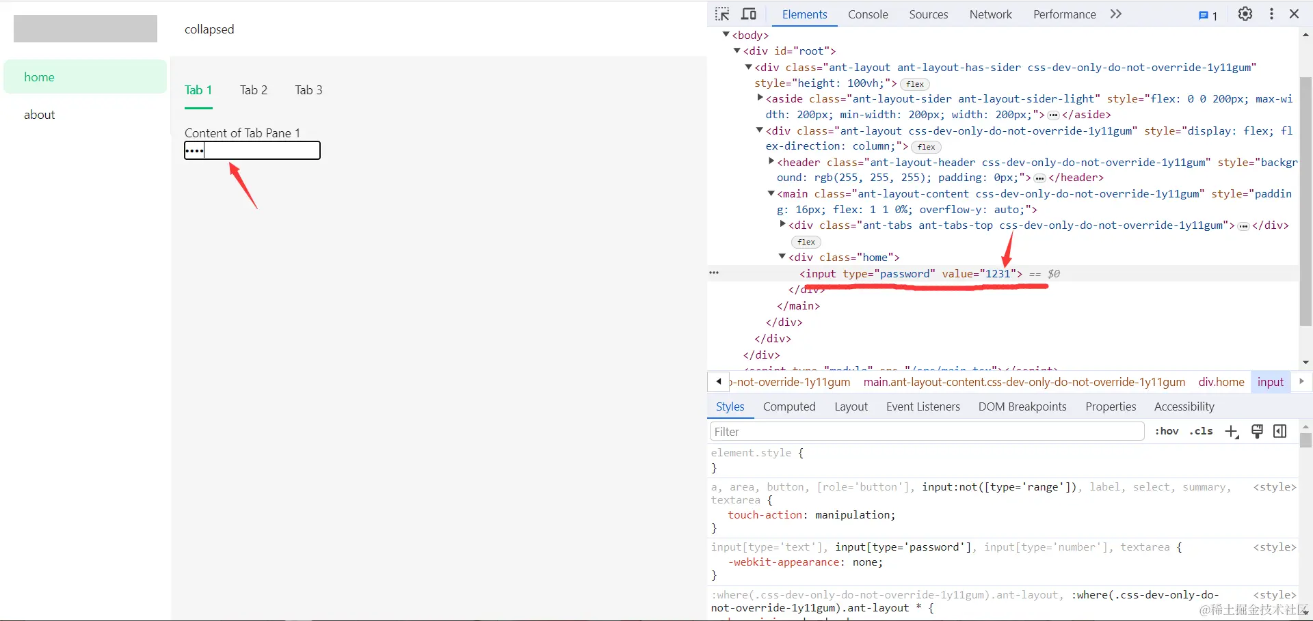Open the Performance tab

[x=1064, y=14]
